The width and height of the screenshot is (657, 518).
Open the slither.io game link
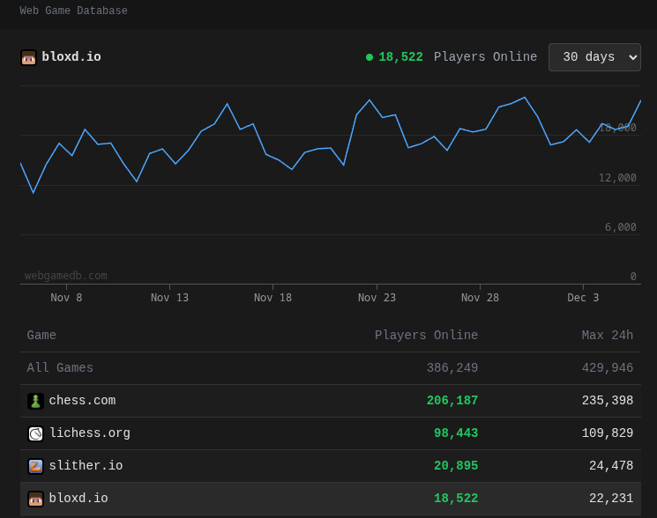[x=86, y=466]
